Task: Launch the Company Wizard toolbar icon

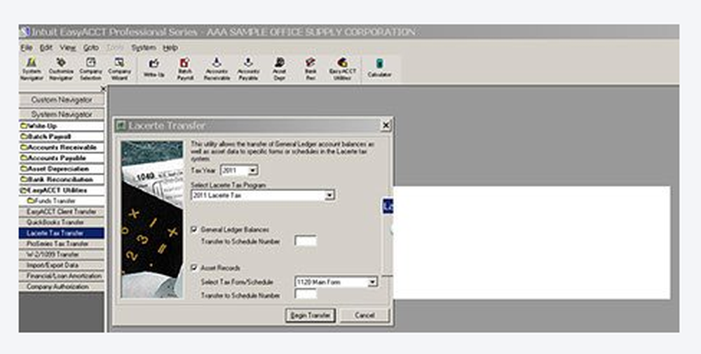Action: 119,69
